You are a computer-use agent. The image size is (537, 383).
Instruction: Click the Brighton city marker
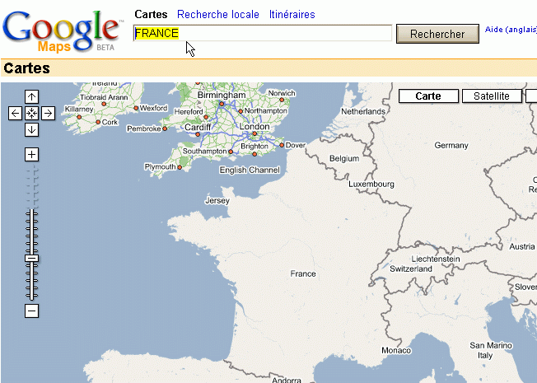pos(254,154)
